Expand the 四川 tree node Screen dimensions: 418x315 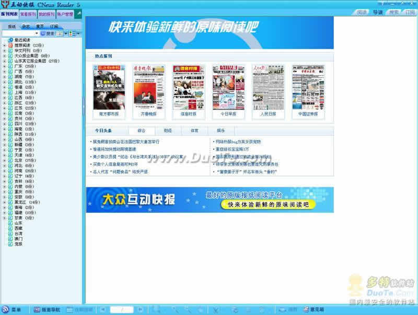pyautogui.click(x=4, y=124)
